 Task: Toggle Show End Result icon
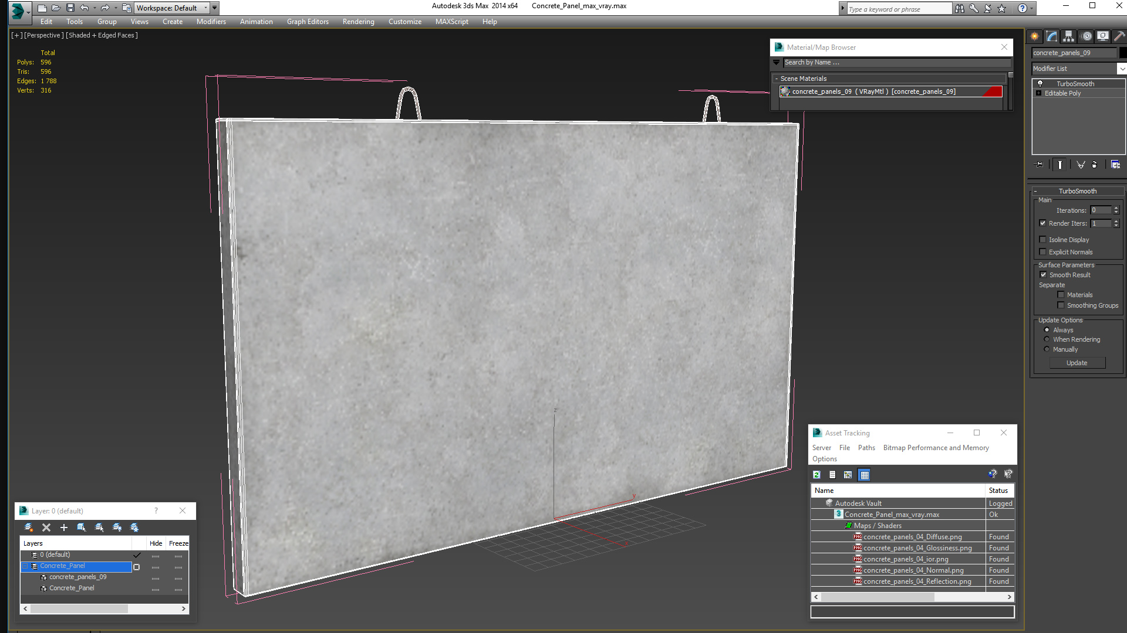[x=1060, y=165]
